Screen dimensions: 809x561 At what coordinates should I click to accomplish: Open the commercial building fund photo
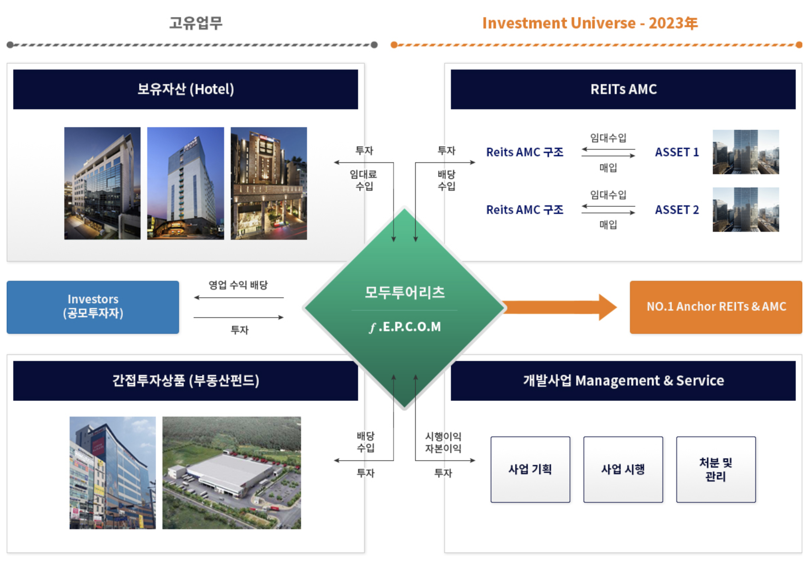tap(112, 473)
